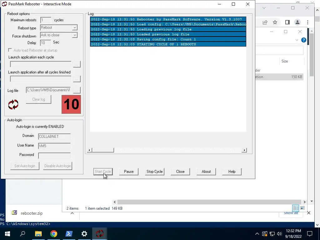Screen dimensions: 320x240
Task: Click the red countdown timer box
Action: (71, 104)
